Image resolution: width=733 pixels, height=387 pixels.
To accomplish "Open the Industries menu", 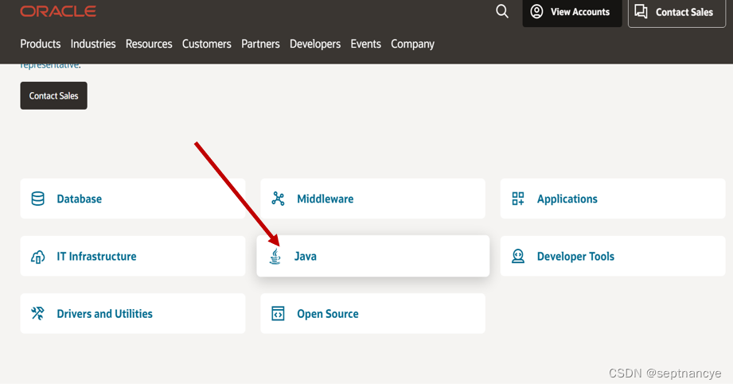I will tap(93, 44).
